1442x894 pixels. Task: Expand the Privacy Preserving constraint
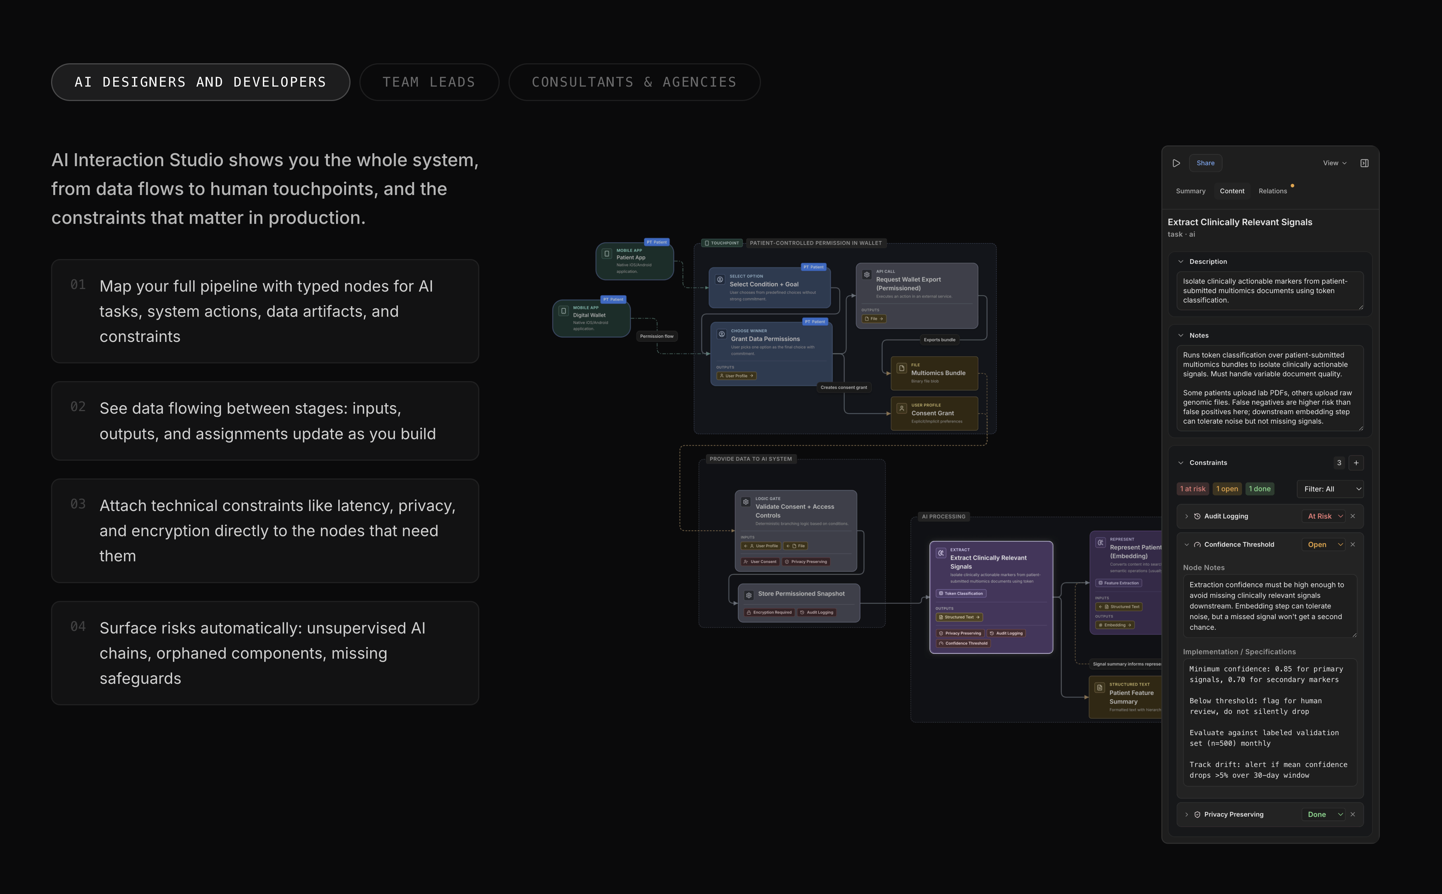[x=1187, y=814]
